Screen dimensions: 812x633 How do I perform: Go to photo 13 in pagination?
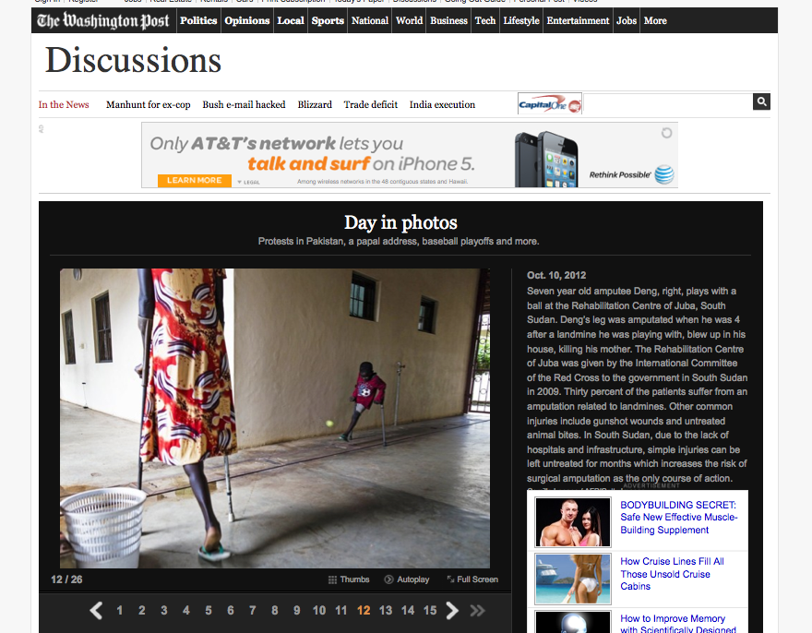coord(386,611)
